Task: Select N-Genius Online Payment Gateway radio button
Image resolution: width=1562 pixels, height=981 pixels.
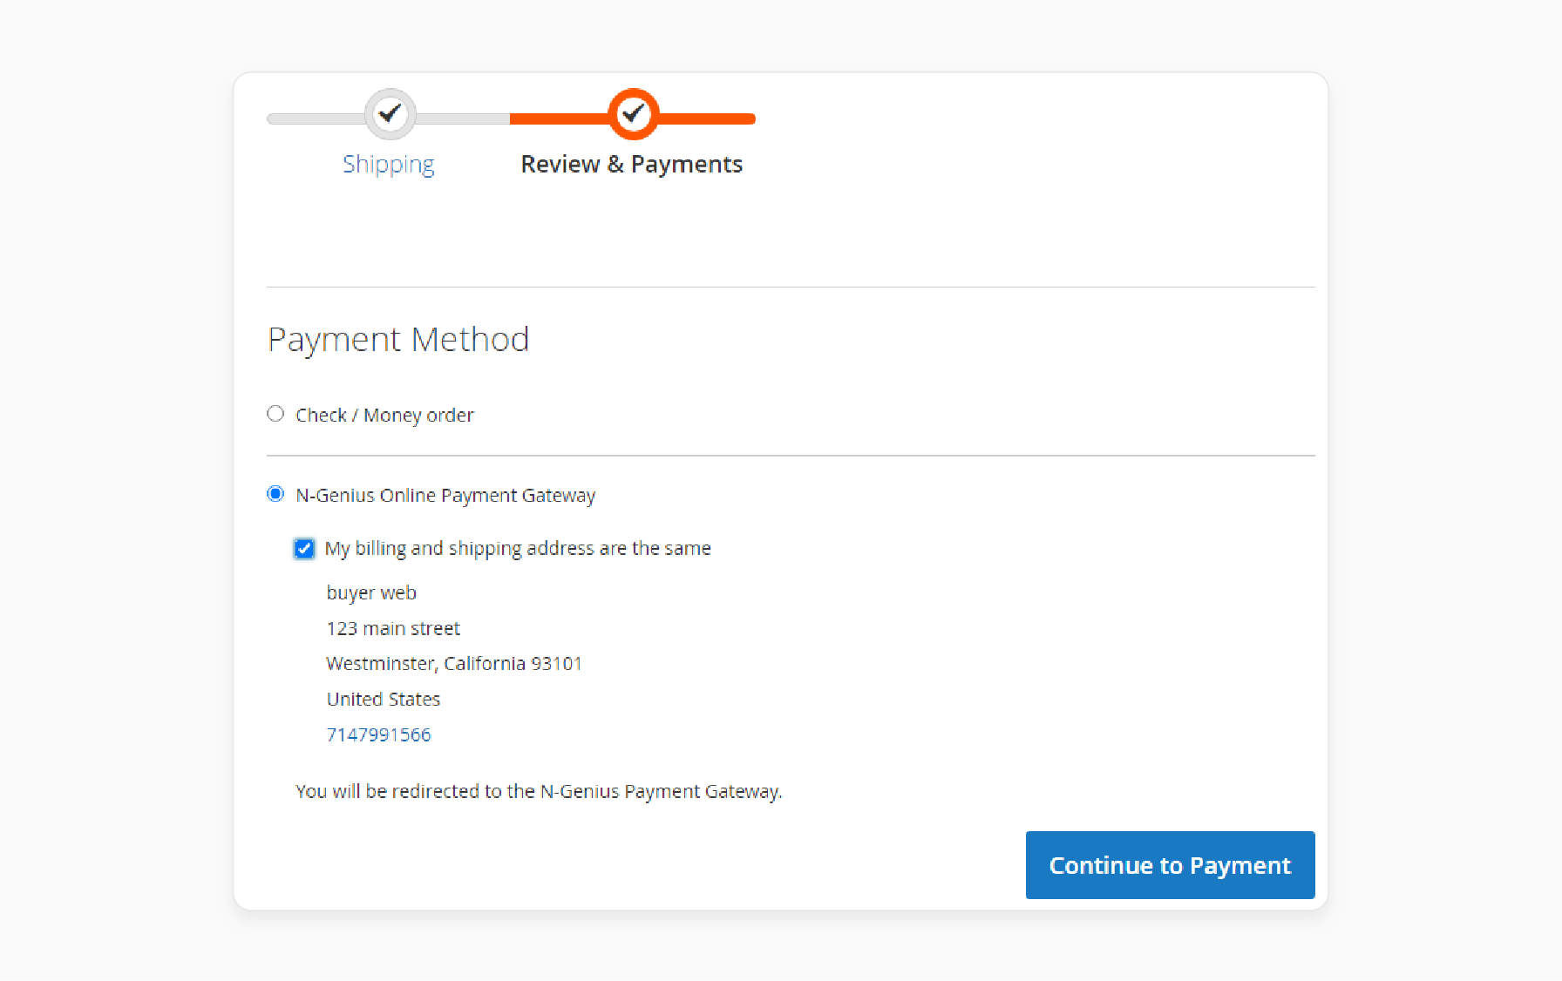Action: pos(275,494)
